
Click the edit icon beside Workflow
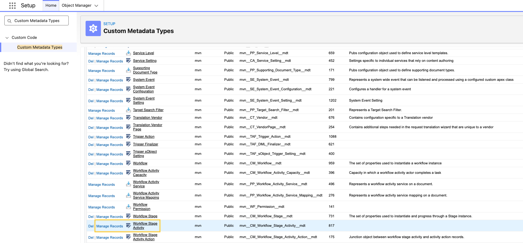pyautogui.click(x=129, y=163)
